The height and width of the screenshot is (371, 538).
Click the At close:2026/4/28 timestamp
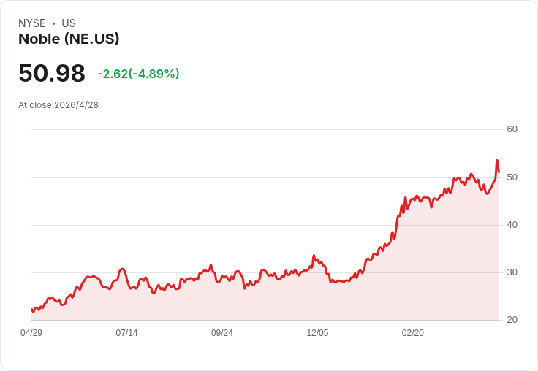[58, 105]
